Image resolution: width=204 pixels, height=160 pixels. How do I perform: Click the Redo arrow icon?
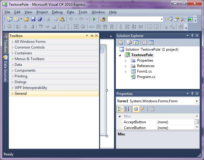(81, 19)
